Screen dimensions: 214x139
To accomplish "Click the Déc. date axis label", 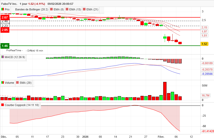I will click(4, 137).
